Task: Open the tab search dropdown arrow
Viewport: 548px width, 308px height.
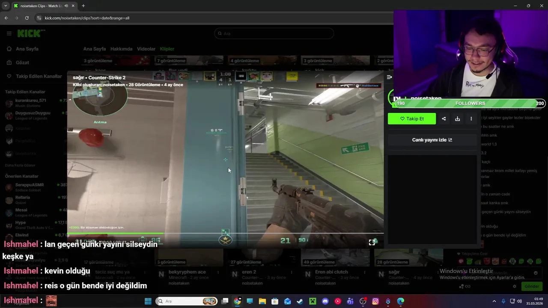Action: (6, 6)
